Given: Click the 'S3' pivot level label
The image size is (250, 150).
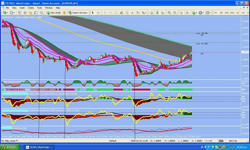Looking at the screenshot, I should pyautogui.click(x=202, y=54).
